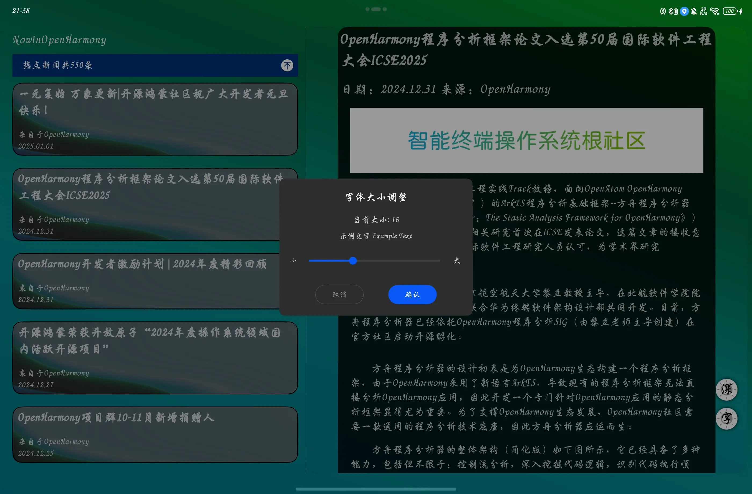Viewport: 752px width, 494px height.
Task: Open the 项目群10-11月新增捐赠人 news card
Action: coord(155,434)
